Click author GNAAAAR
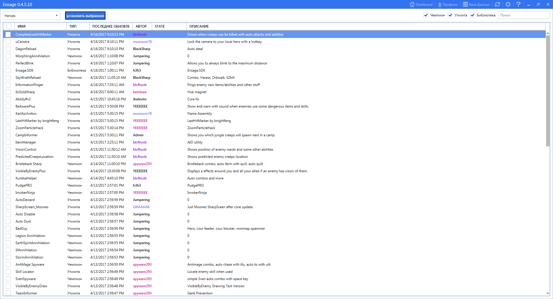This screenshot has height=299, width=553. tap(141, 207)
